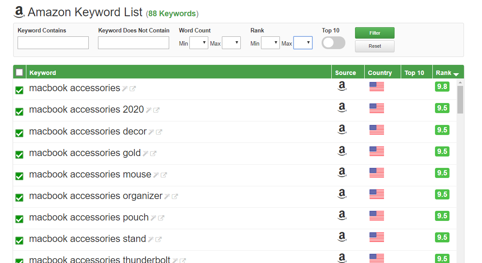Viewport: 482px width, 263px height.
Task: Open external link icon for 'macbook accessories stand'
Action: 158,239
